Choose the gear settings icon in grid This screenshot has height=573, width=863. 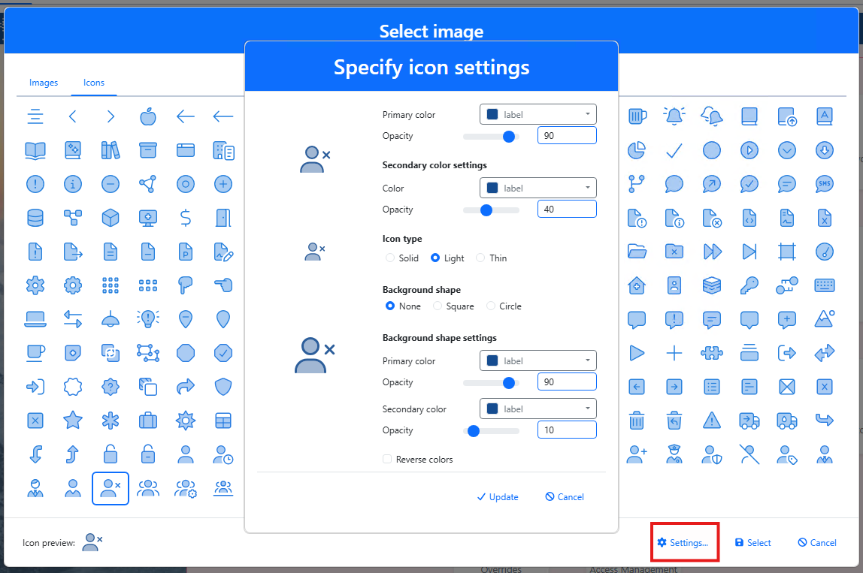(35, 285)
